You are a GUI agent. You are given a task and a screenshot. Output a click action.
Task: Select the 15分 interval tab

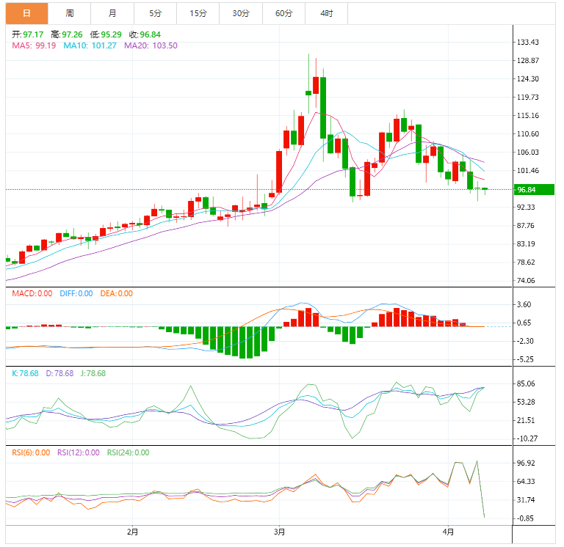pos(198,14)
